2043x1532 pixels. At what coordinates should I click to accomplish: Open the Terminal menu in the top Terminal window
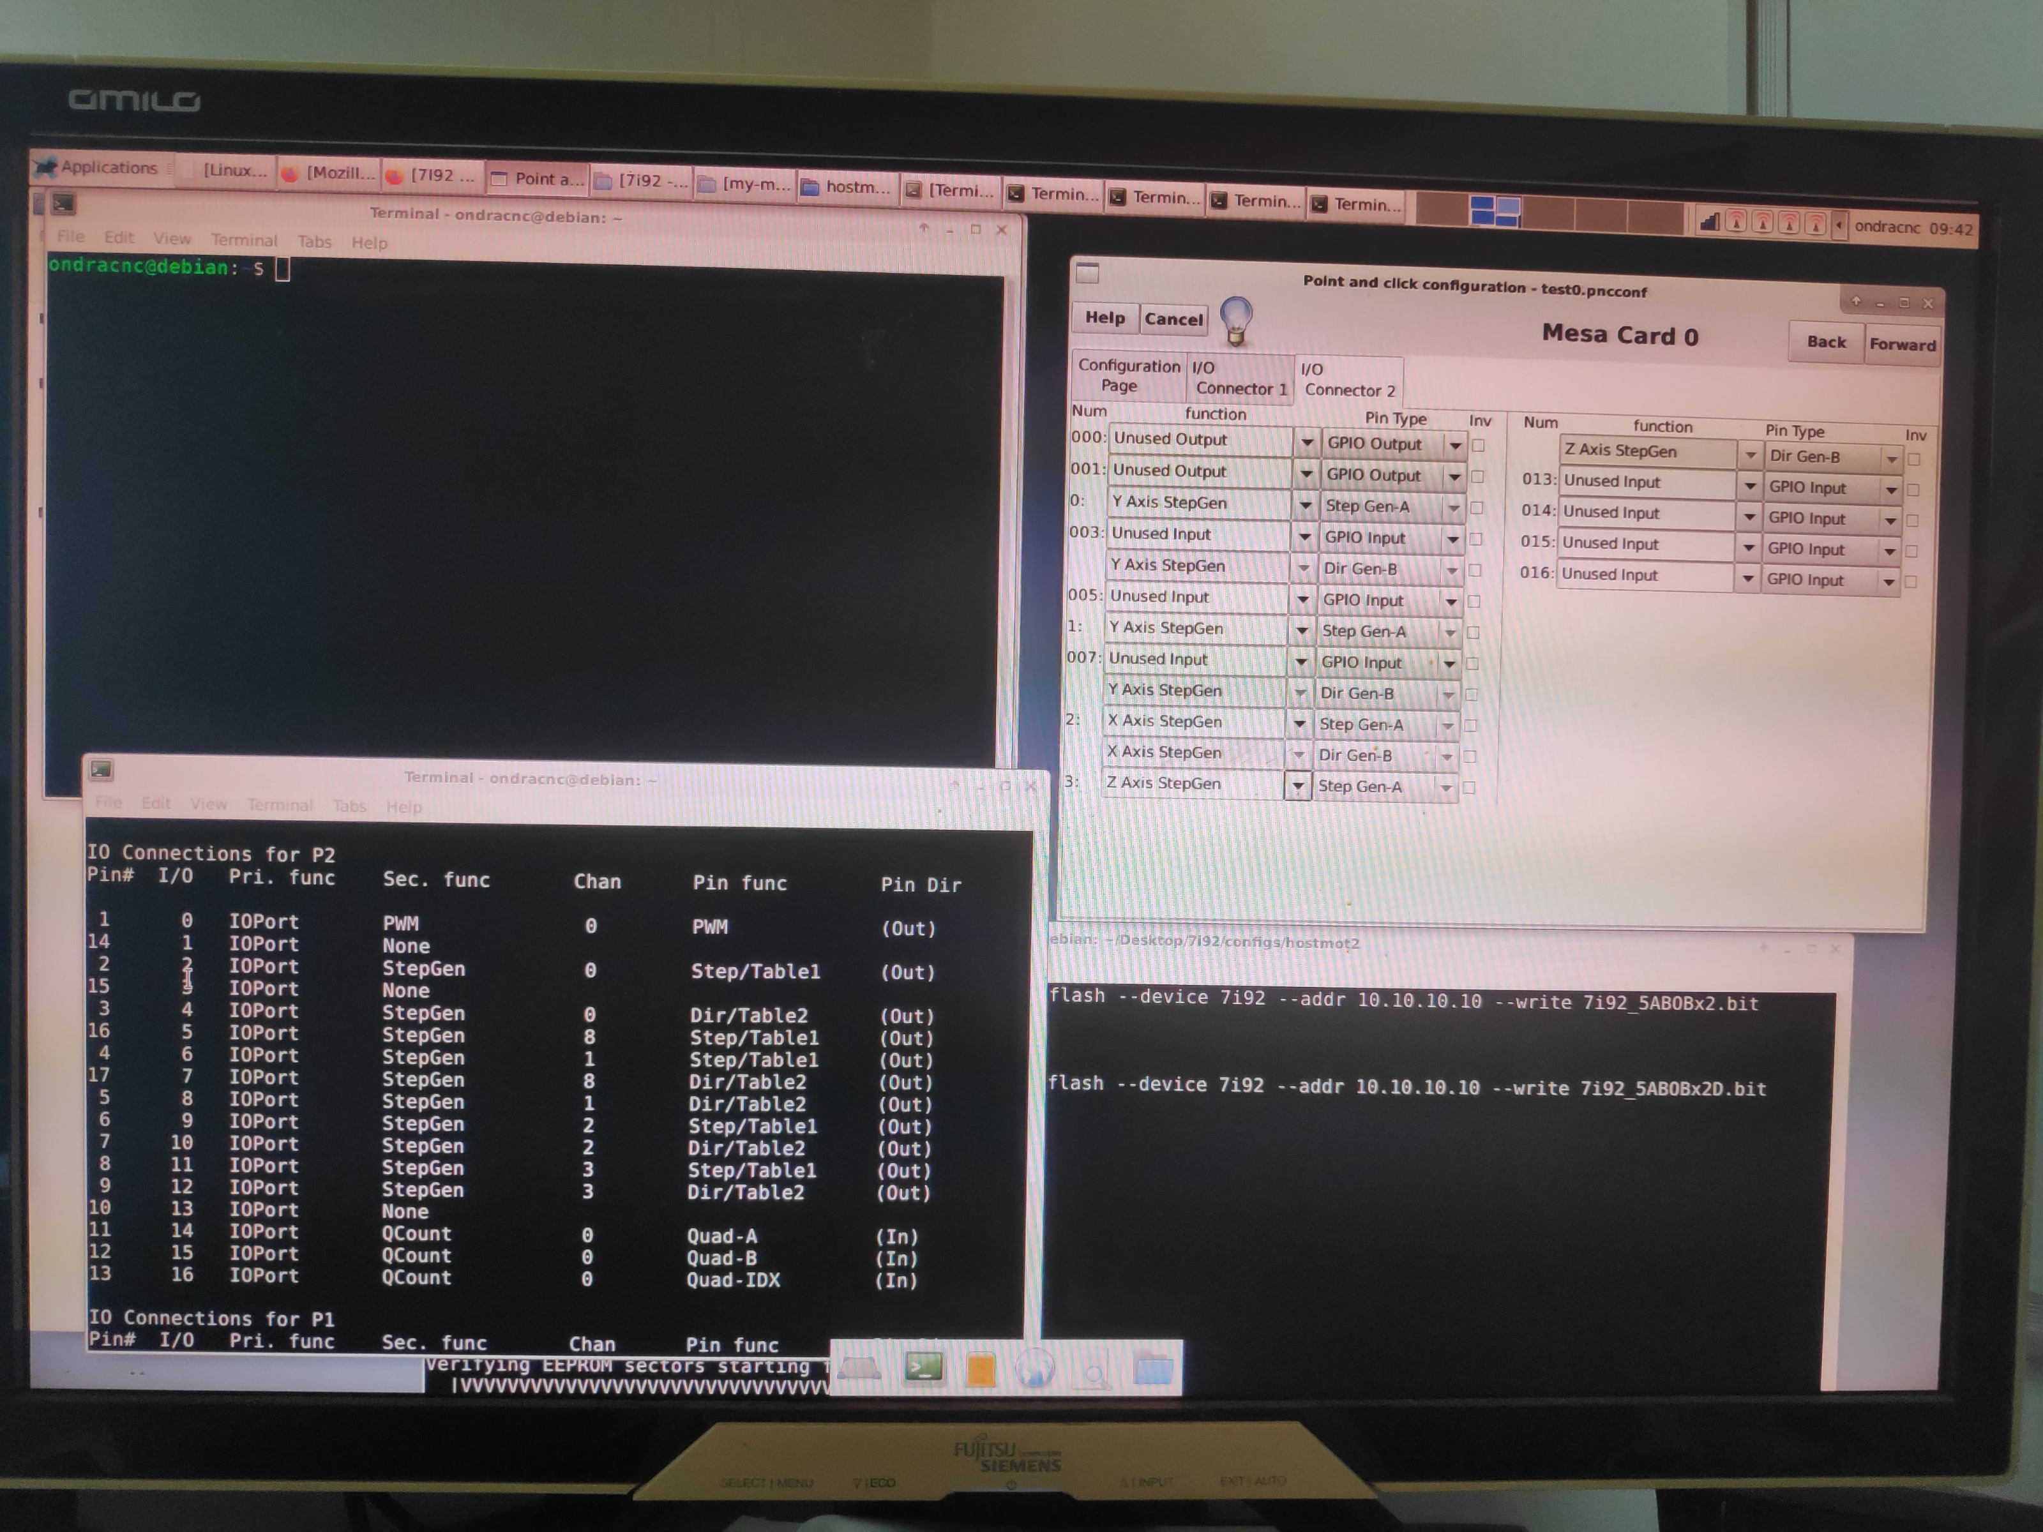pos(244,240)
